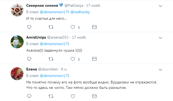Image resolution: width=173 pixels, height=101 pixels.
Task: Send PakSanja's tweet via direct message
Action: click(94, 27)
